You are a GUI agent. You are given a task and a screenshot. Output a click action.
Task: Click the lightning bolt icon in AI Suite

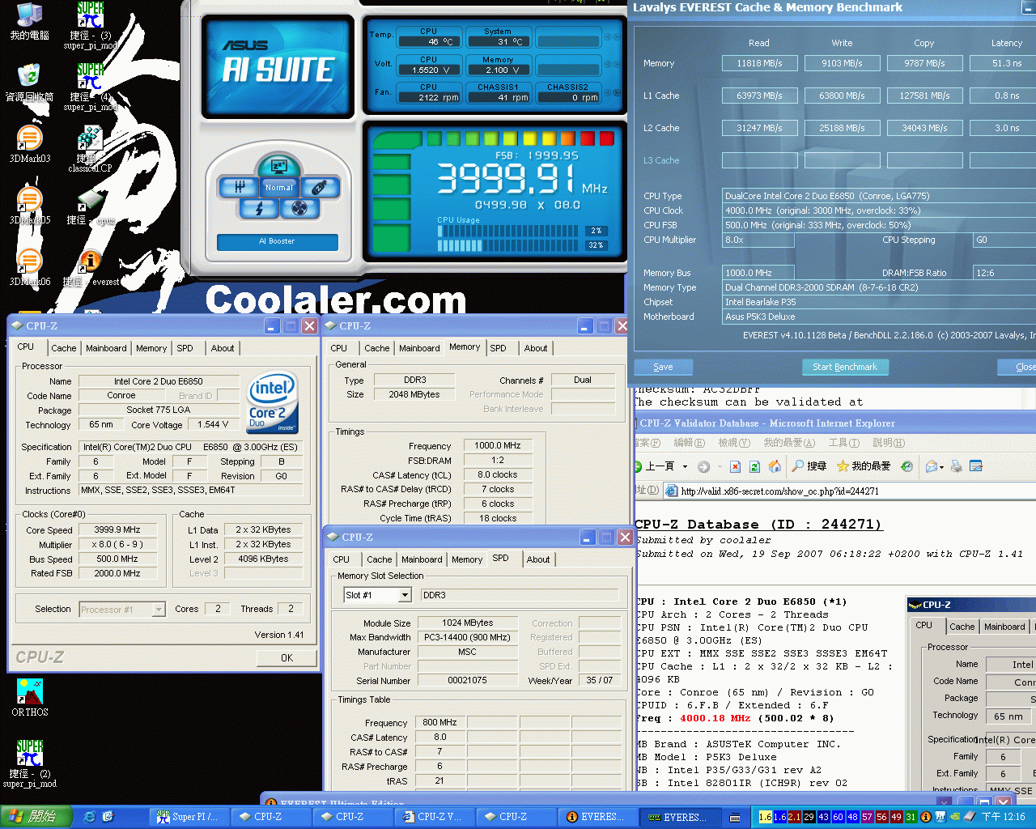click(x=259, y=209)
